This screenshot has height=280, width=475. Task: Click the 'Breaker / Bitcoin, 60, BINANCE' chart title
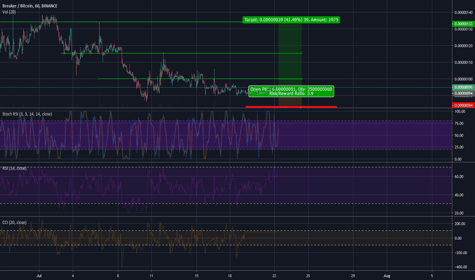[30, 6]
